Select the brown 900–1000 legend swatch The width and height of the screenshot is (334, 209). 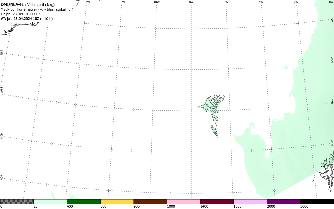coord(150,202)
